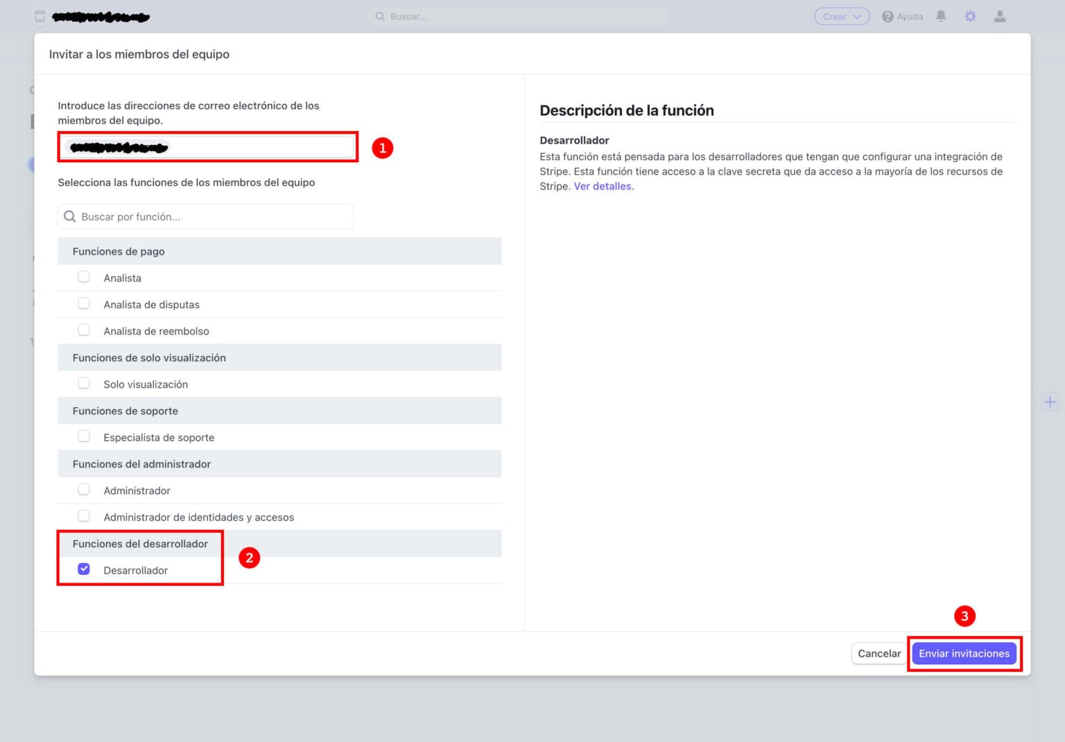
Task: Check Analista de disputas
Action: pyautogui.click(x=84, y=303)
